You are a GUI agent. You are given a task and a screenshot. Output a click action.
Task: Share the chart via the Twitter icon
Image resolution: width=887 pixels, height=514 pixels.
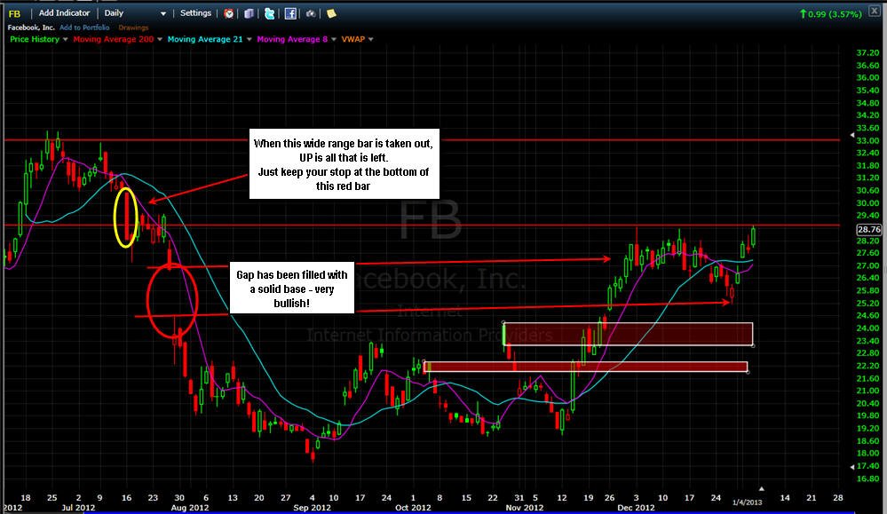(x=269, y=13)
